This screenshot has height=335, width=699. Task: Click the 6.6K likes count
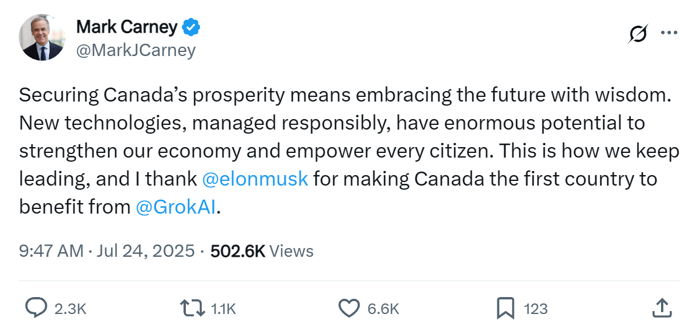click(383, 309)
